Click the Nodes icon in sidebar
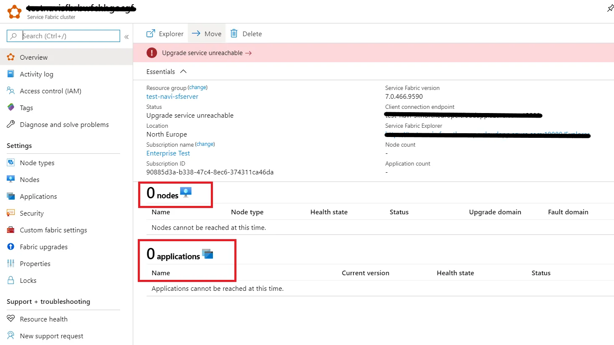 [11, 179]
